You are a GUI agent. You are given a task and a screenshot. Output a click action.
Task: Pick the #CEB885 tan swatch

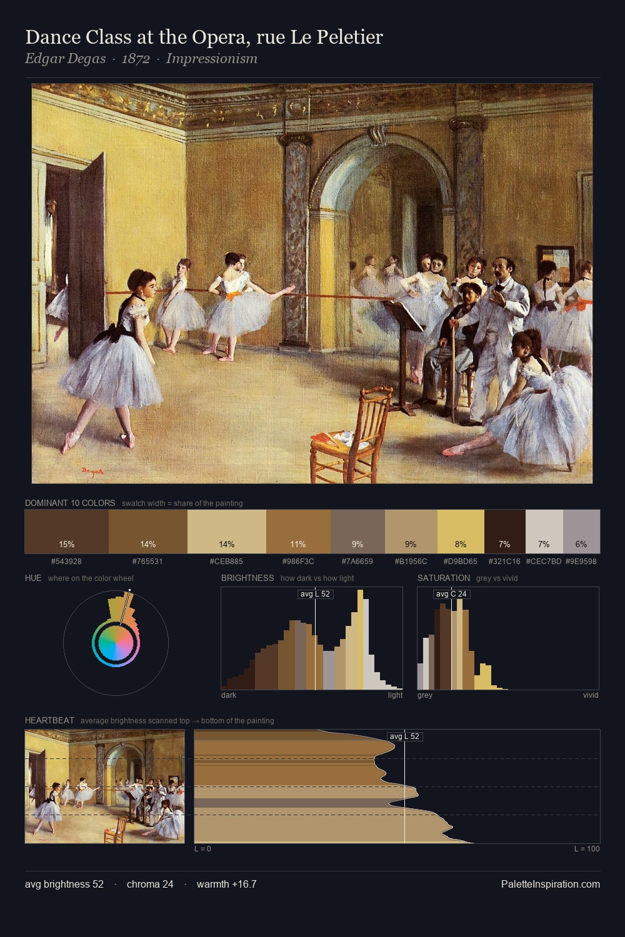227,532
